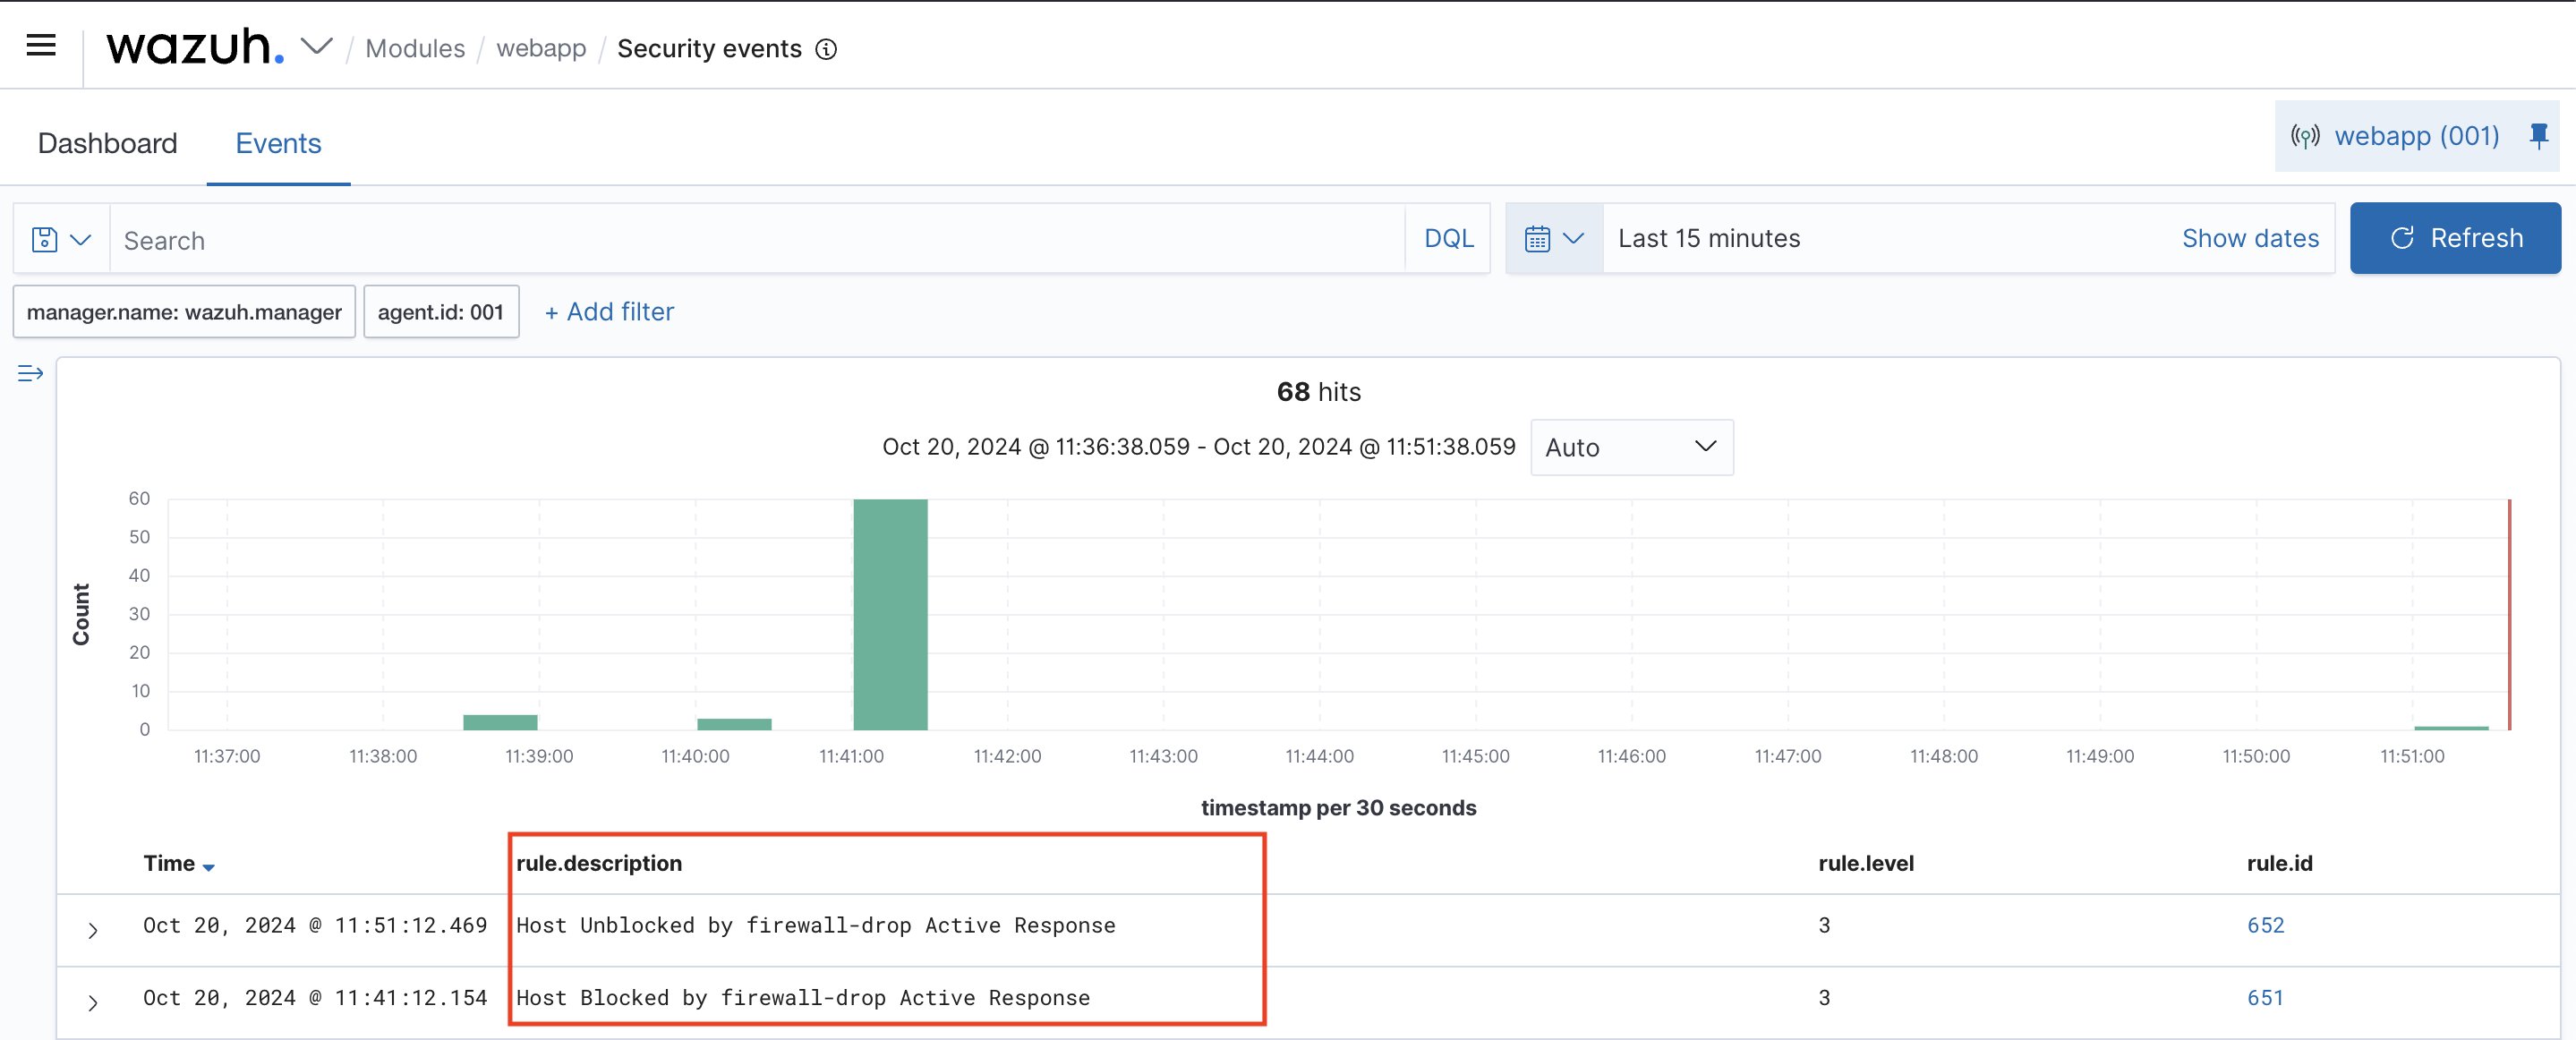Open the Auto interval dropdown
The image size is (2576, 1040).
(x=1631, y=447)
